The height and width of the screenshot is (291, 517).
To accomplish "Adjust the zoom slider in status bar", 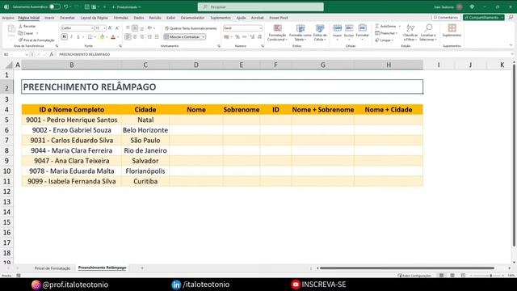I will pos(490,276).
